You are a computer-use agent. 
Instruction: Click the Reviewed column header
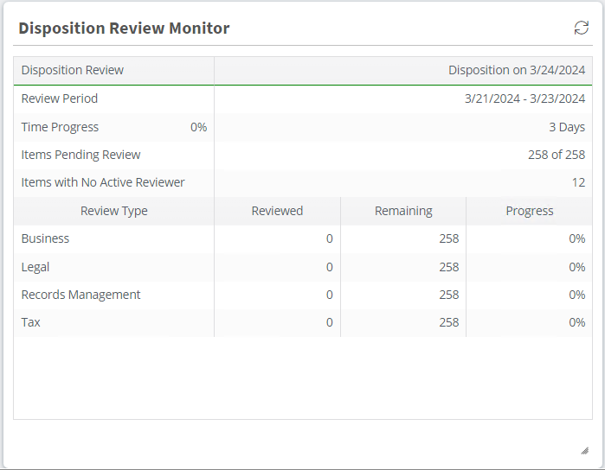(277, 211)
